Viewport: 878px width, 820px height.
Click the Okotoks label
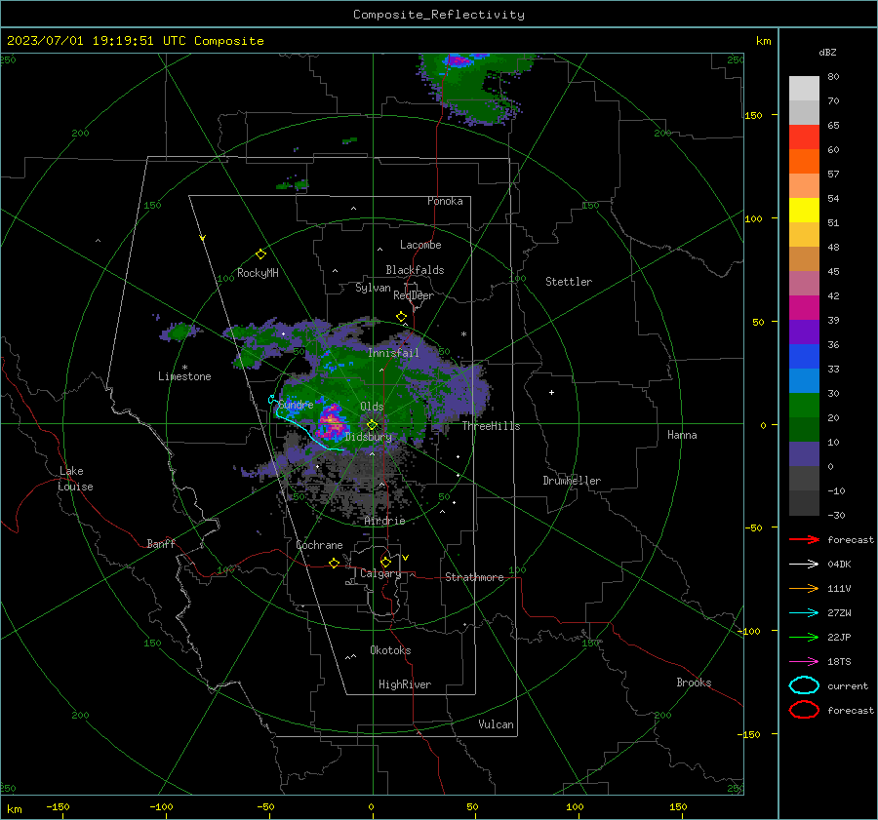[390, 650]
